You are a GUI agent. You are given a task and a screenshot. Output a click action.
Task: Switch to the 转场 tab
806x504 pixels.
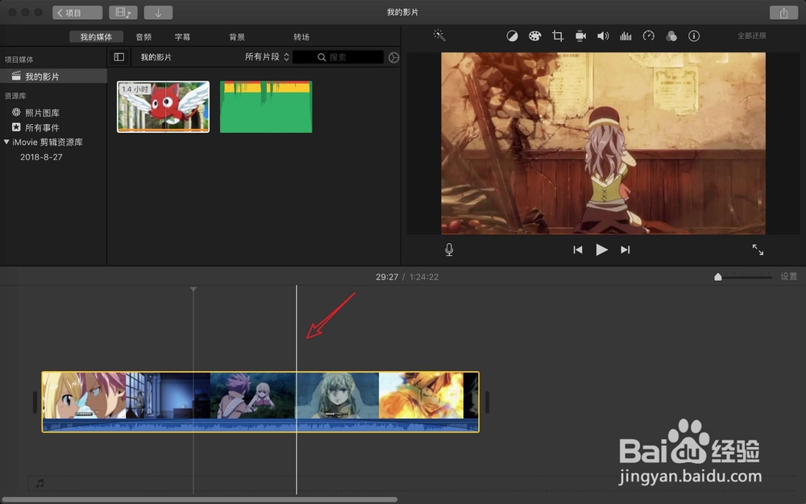(x=302, y=35)
